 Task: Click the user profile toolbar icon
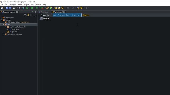click(x=14, y=8)
